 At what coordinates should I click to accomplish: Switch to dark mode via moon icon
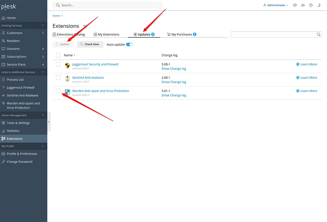tap(319, 5)
